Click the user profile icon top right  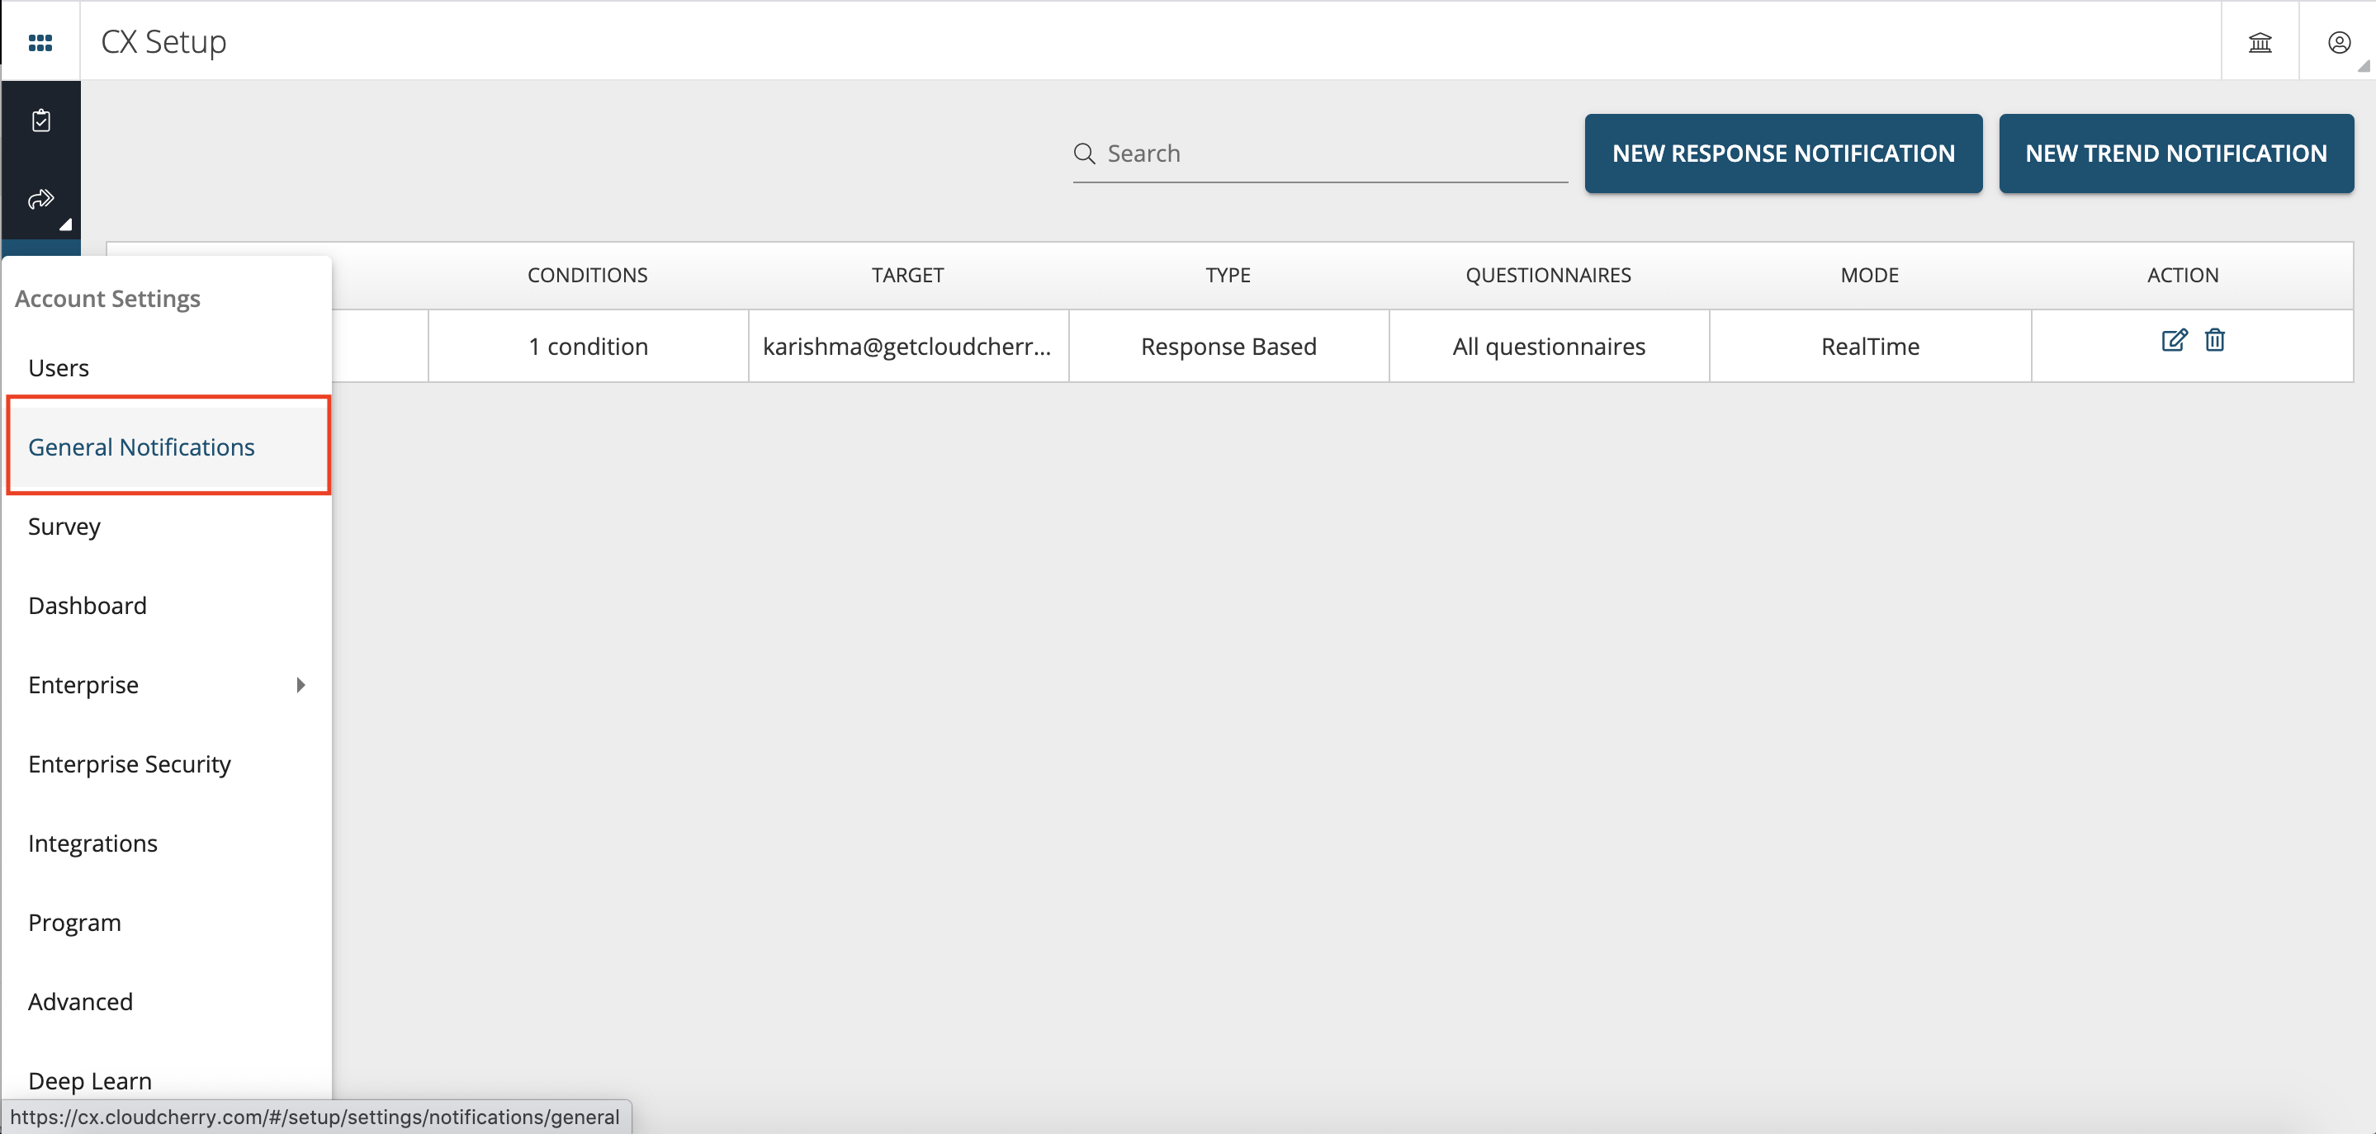click(x=2340, y=41)
